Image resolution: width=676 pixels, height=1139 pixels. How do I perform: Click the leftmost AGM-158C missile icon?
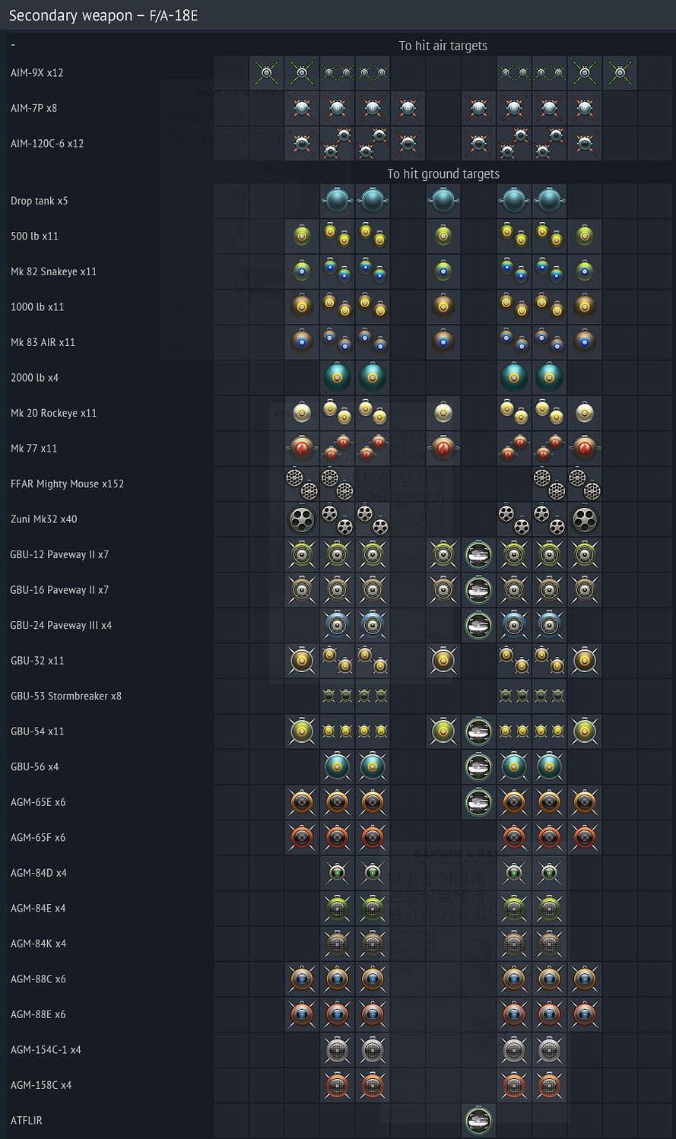coord(337,1085)
